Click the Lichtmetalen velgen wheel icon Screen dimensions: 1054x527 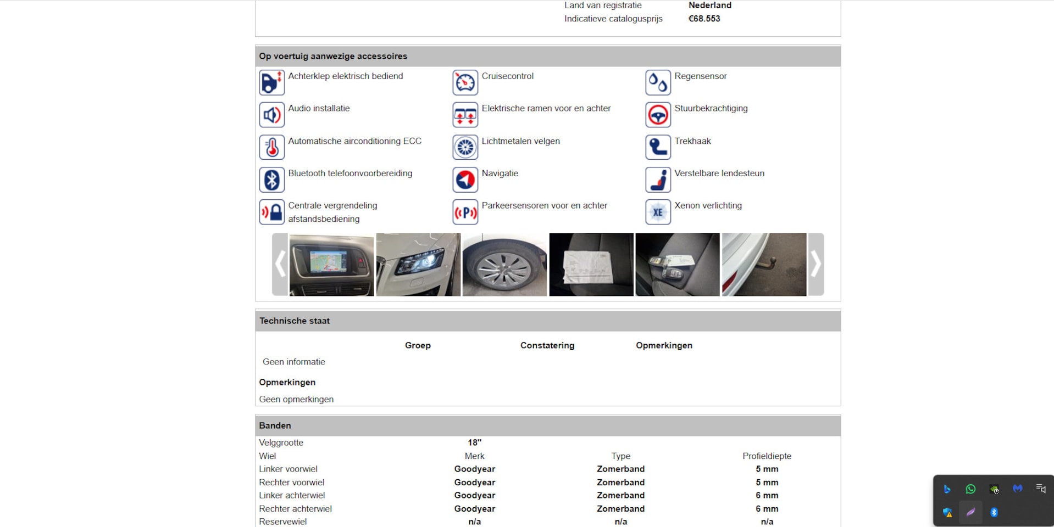(465, 148)
